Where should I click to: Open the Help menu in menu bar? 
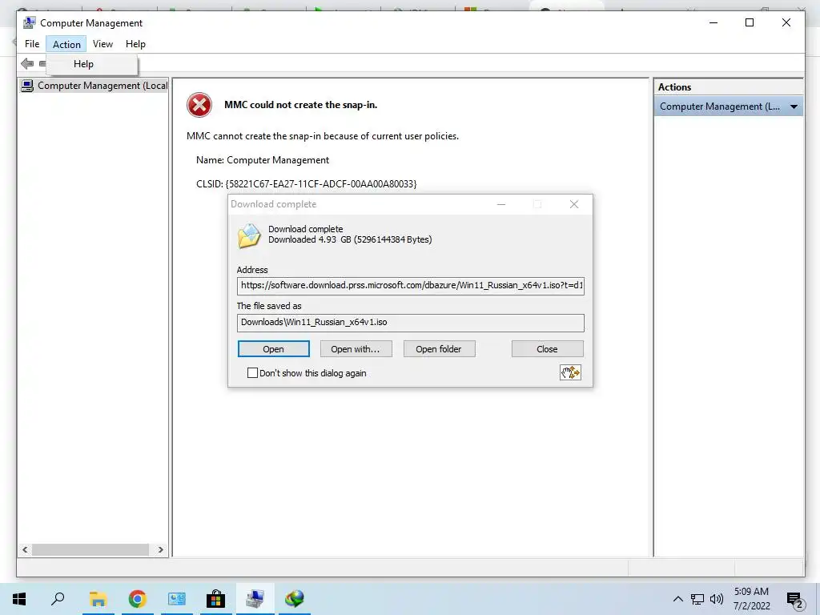coord(135,44)
